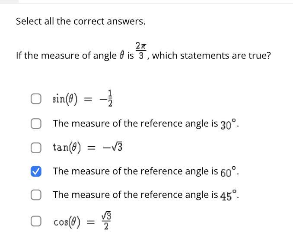Click the −1/2 fraction value

pyautogui.click(x=108, y=98)
